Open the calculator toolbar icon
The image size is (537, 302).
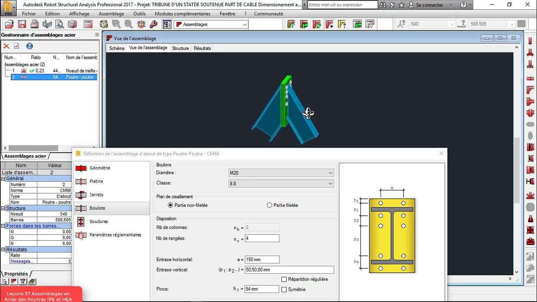coord(88,24)
